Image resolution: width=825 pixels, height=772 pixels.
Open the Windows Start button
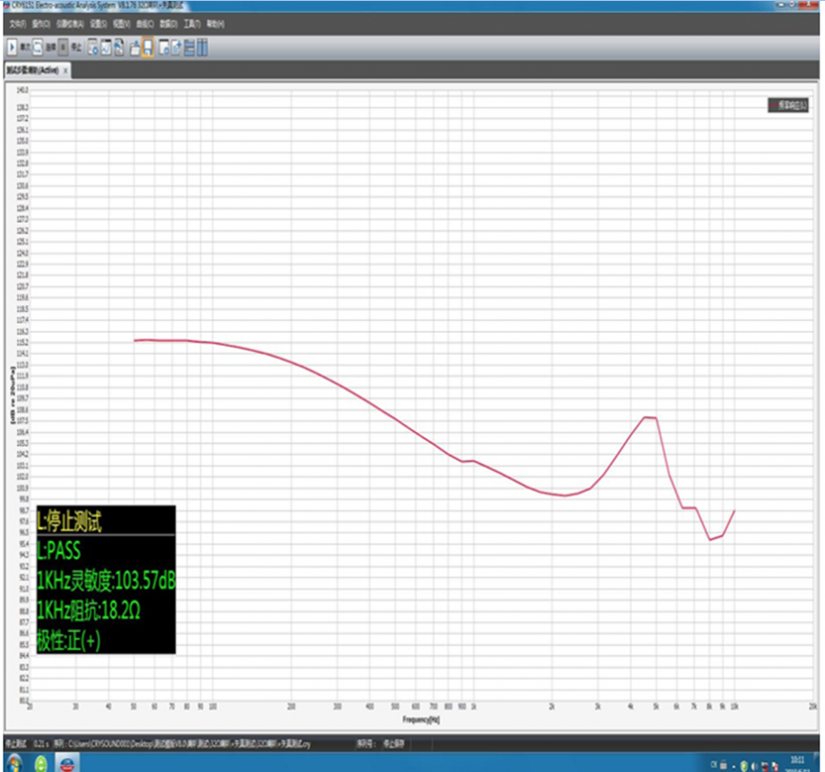[x=14, y=762]
